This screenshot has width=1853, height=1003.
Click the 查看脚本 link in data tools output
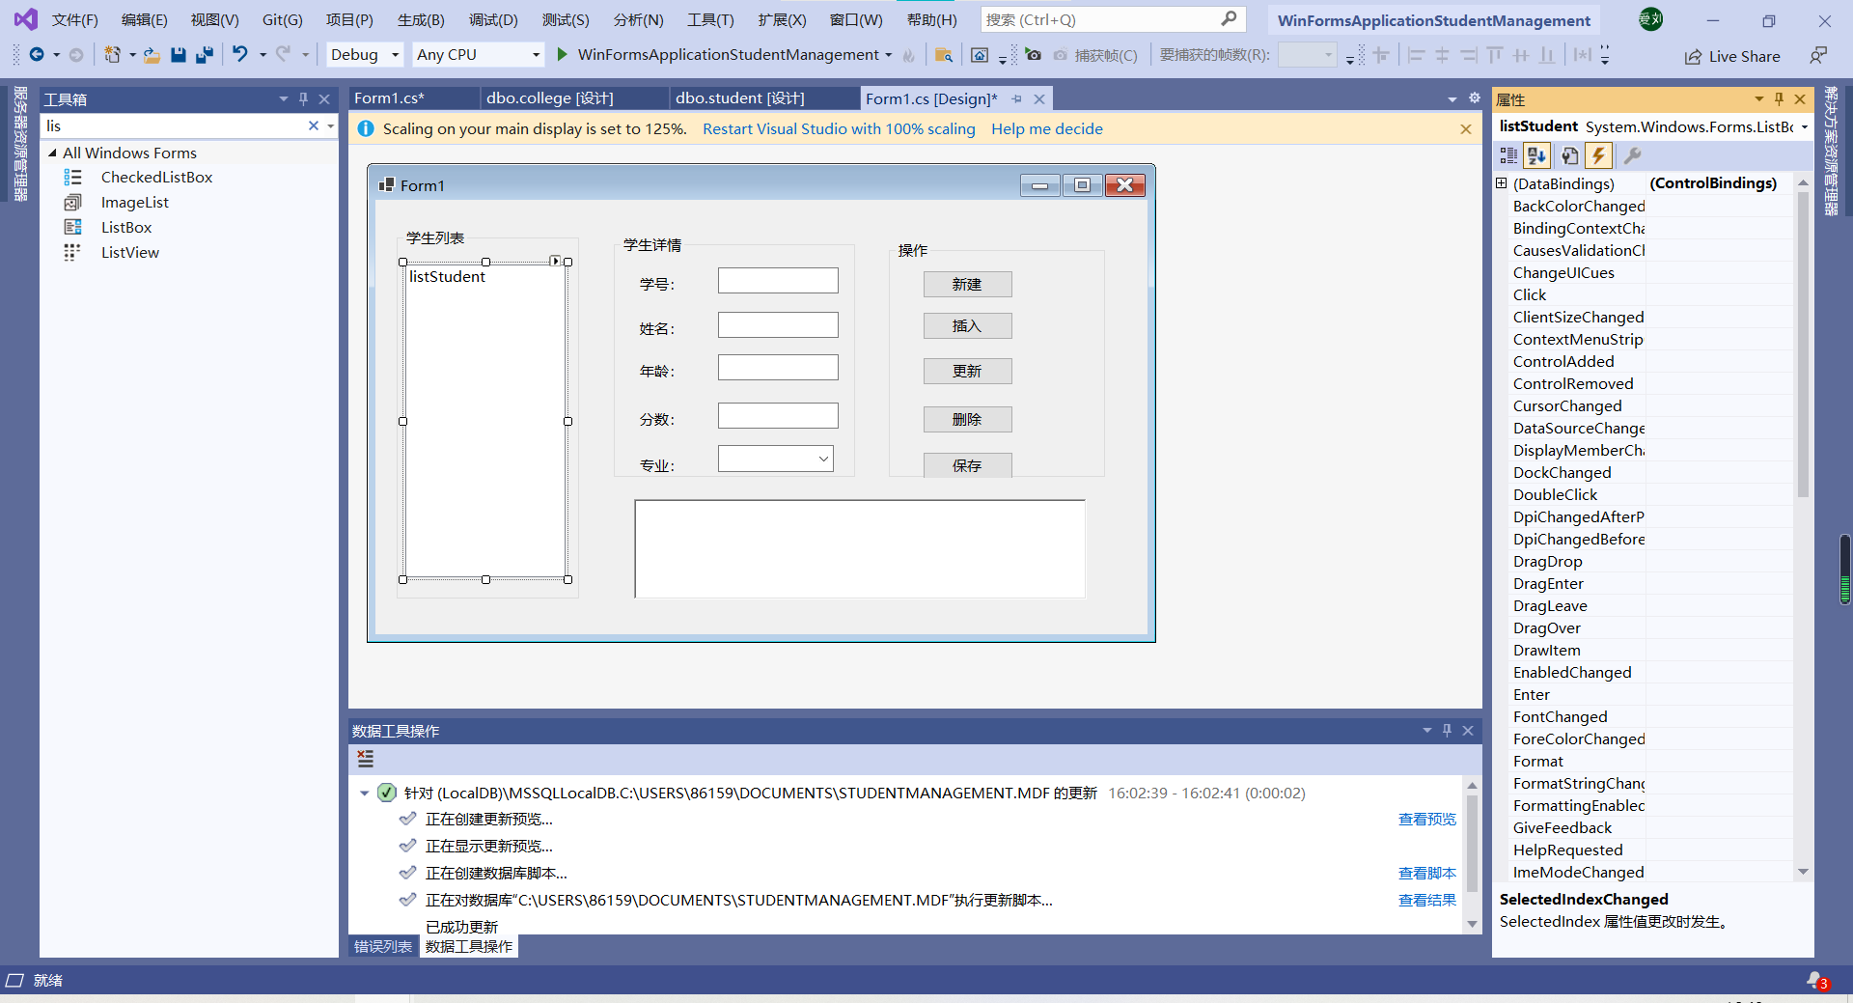pos(1426,873)
